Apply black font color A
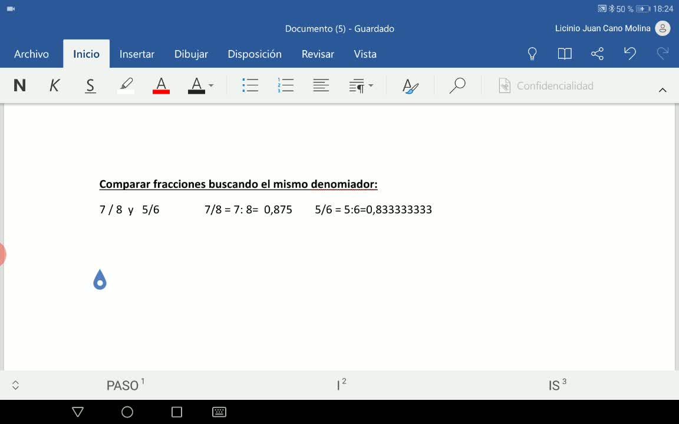679x424 pixels. point(196,85)
